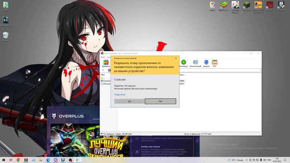Open the top-left desktop icon with green square
Image resolution: width=290 pixels, height=163 pixels.
(x=5, y=6)
